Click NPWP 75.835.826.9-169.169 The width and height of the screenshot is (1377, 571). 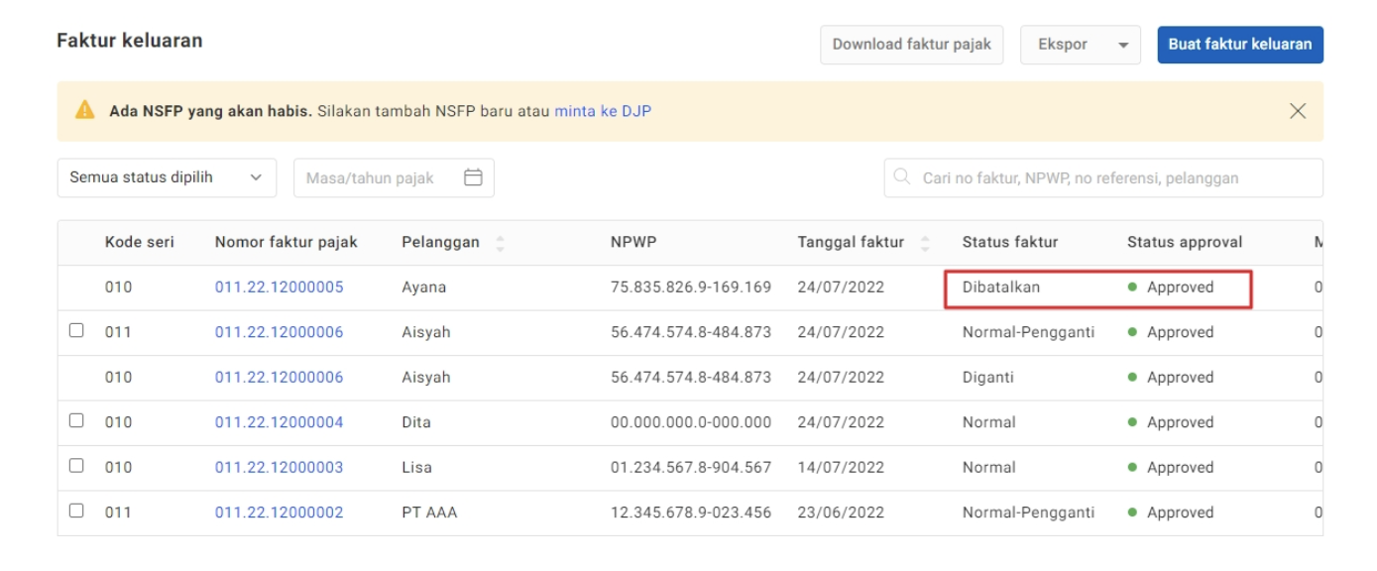691,287
